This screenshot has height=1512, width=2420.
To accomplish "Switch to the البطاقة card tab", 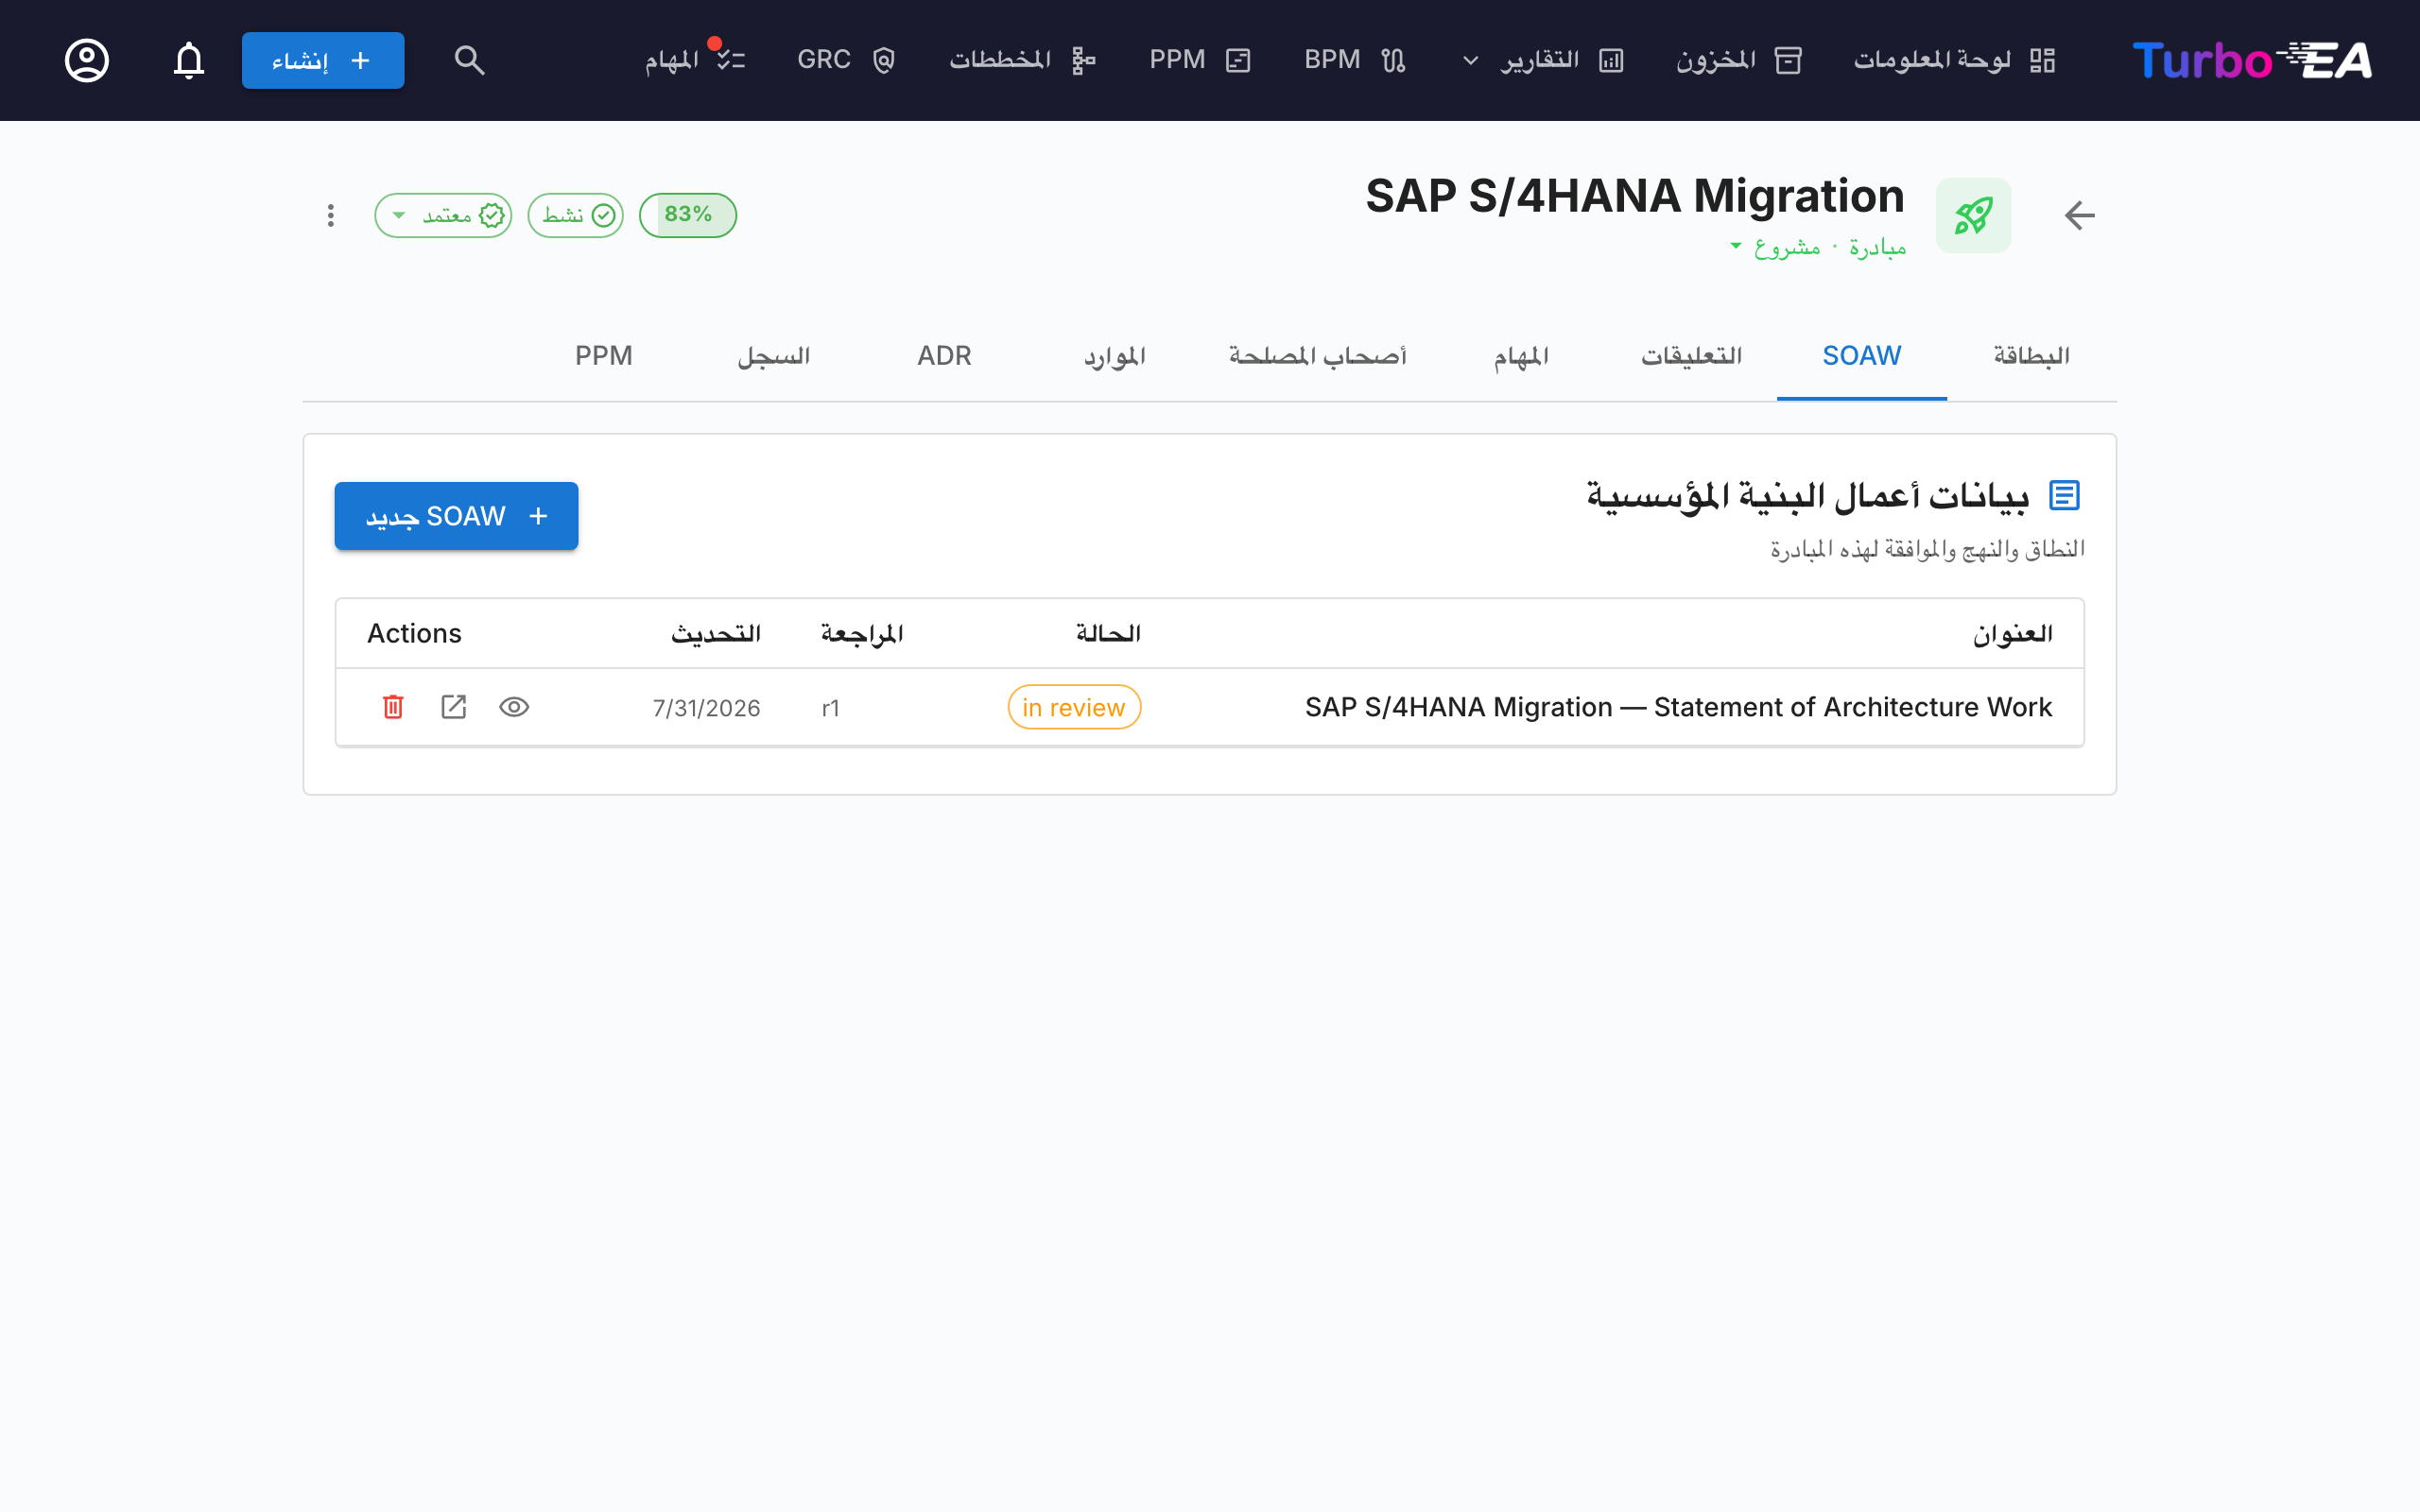I will pos(2031,356).
